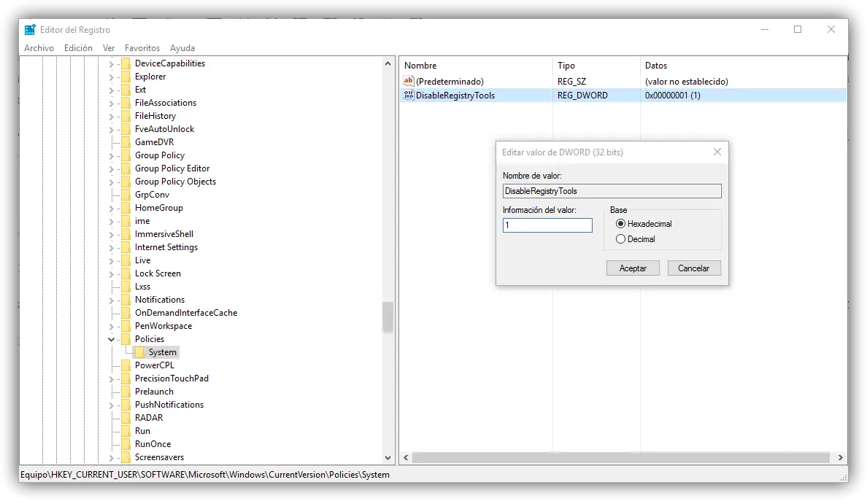
Task: Expand the FileAssociations tree node
Action: pyautogui.click(x=111, y=104)
